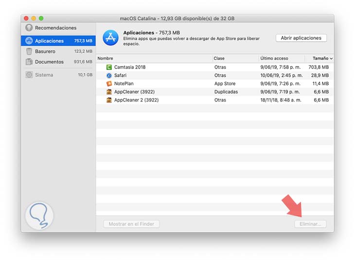This screenshot has height=260, width=355.
Task: Click the Abrir aplicaciones button
Action: pyautogui.click(x=301, y=38)
